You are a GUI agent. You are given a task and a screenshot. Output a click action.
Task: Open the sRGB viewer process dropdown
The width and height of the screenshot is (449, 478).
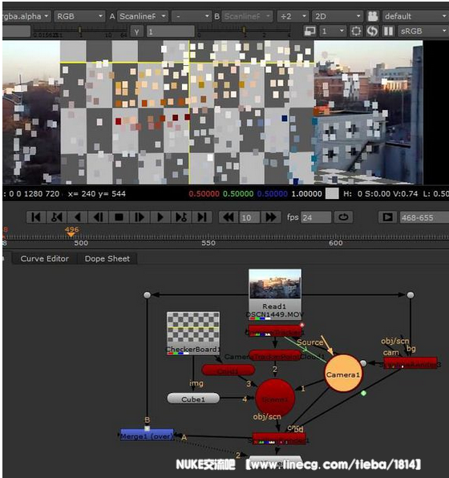(423, 31)
